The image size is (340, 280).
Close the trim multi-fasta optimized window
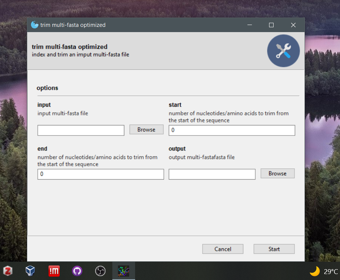point(293,25)
